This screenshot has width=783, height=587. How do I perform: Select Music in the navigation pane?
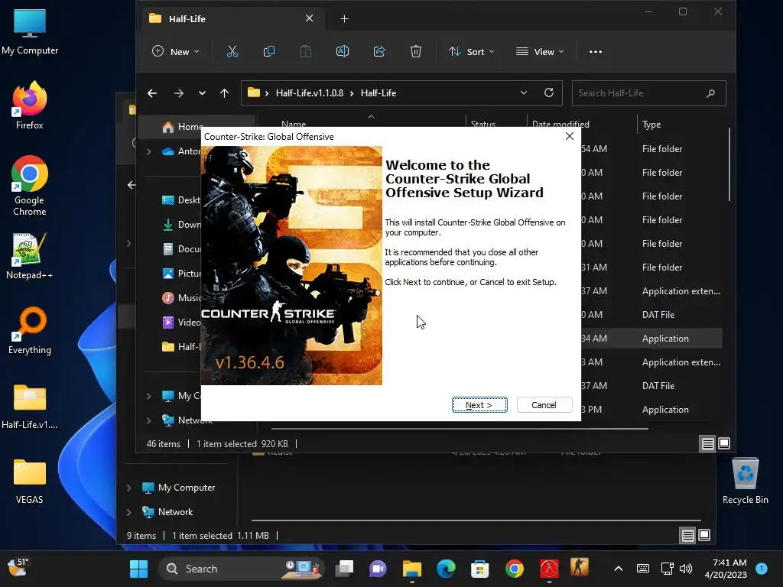pyautogui.click(x=180, y=298)
